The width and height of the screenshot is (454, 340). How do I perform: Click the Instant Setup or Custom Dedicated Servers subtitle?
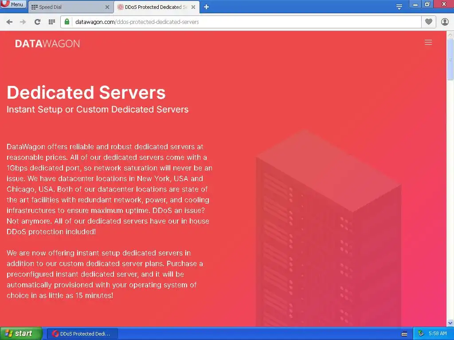[x=98, y=110]
